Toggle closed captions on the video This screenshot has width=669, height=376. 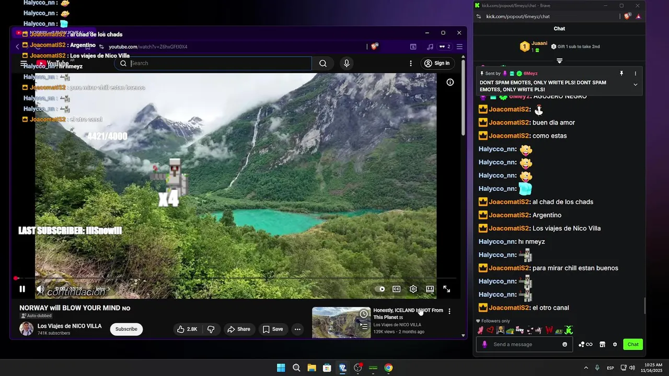[x=397, y=289]
